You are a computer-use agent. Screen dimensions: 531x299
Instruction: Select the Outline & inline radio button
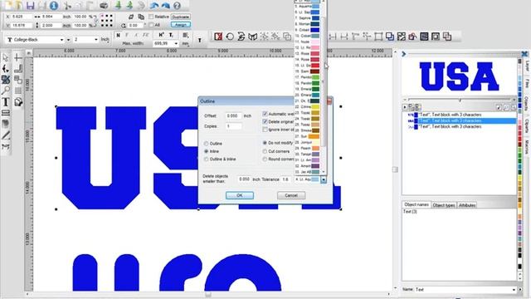(206, 159)
